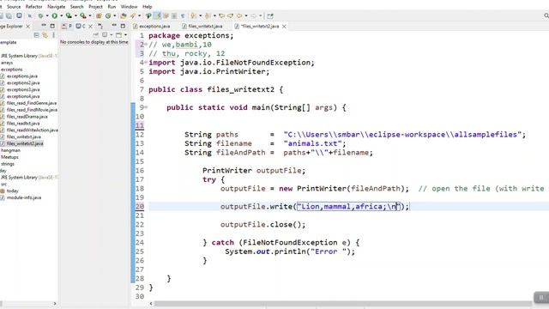Select exceptions2.java in Package Explorer
The height and width of the screenshot is (309, 549).
[23, 83]
